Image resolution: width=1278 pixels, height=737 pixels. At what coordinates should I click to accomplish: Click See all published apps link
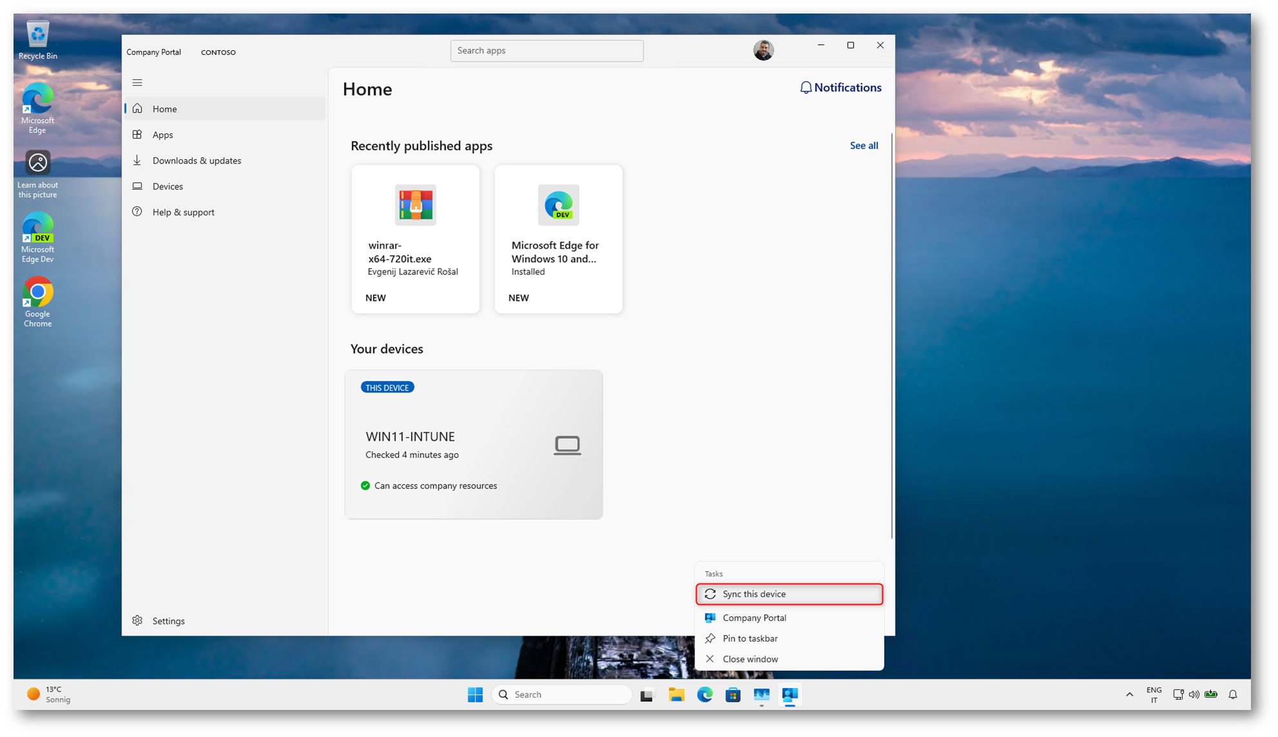pyautogui.click(x=863, y=146)
